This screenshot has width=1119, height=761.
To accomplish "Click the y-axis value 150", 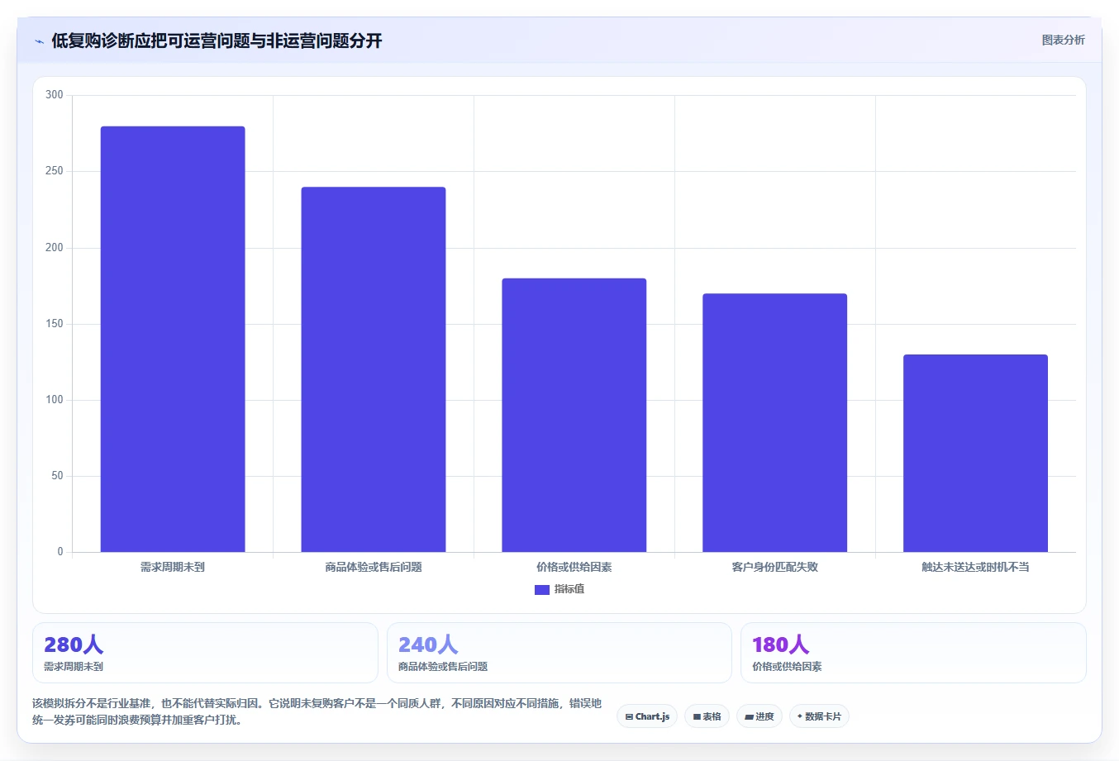I will pyautogui.click(x=55, y=324).
